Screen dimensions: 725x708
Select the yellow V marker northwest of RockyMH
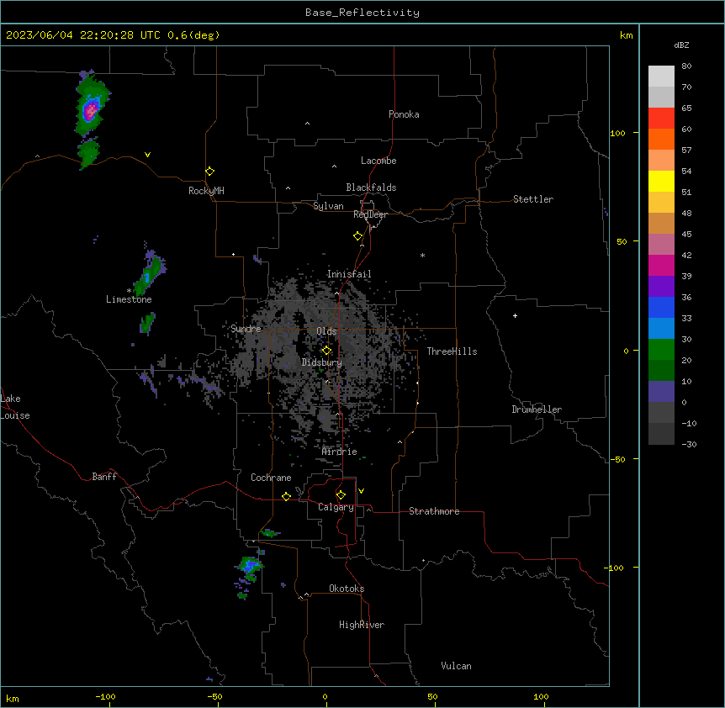point(147,155)
